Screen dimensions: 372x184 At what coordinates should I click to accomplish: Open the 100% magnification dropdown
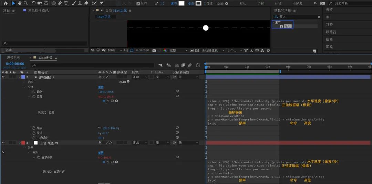coord(115,50)
